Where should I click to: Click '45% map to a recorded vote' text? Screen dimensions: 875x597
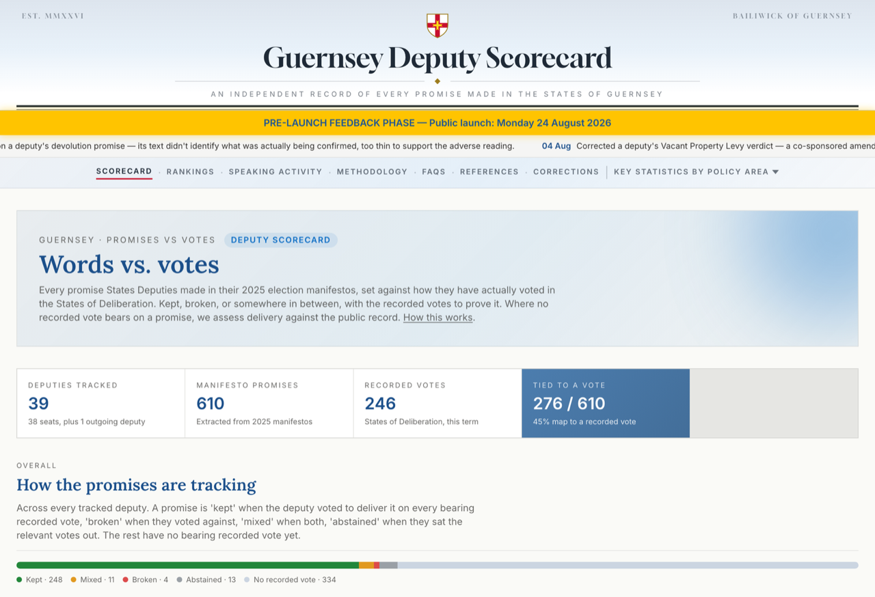[x=584, y=422]
